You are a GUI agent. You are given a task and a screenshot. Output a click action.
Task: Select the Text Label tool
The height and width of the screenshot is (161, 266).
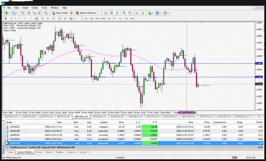pos(54,18)
